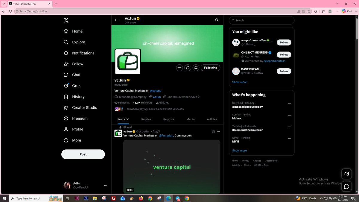359x202 pixels.
Task: Click Windows Start button
Action: pos(4,198)
